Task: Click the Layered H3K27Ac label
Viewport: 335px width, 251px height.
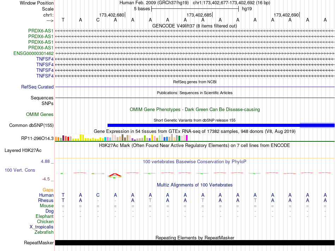Action: click(23, 151)
